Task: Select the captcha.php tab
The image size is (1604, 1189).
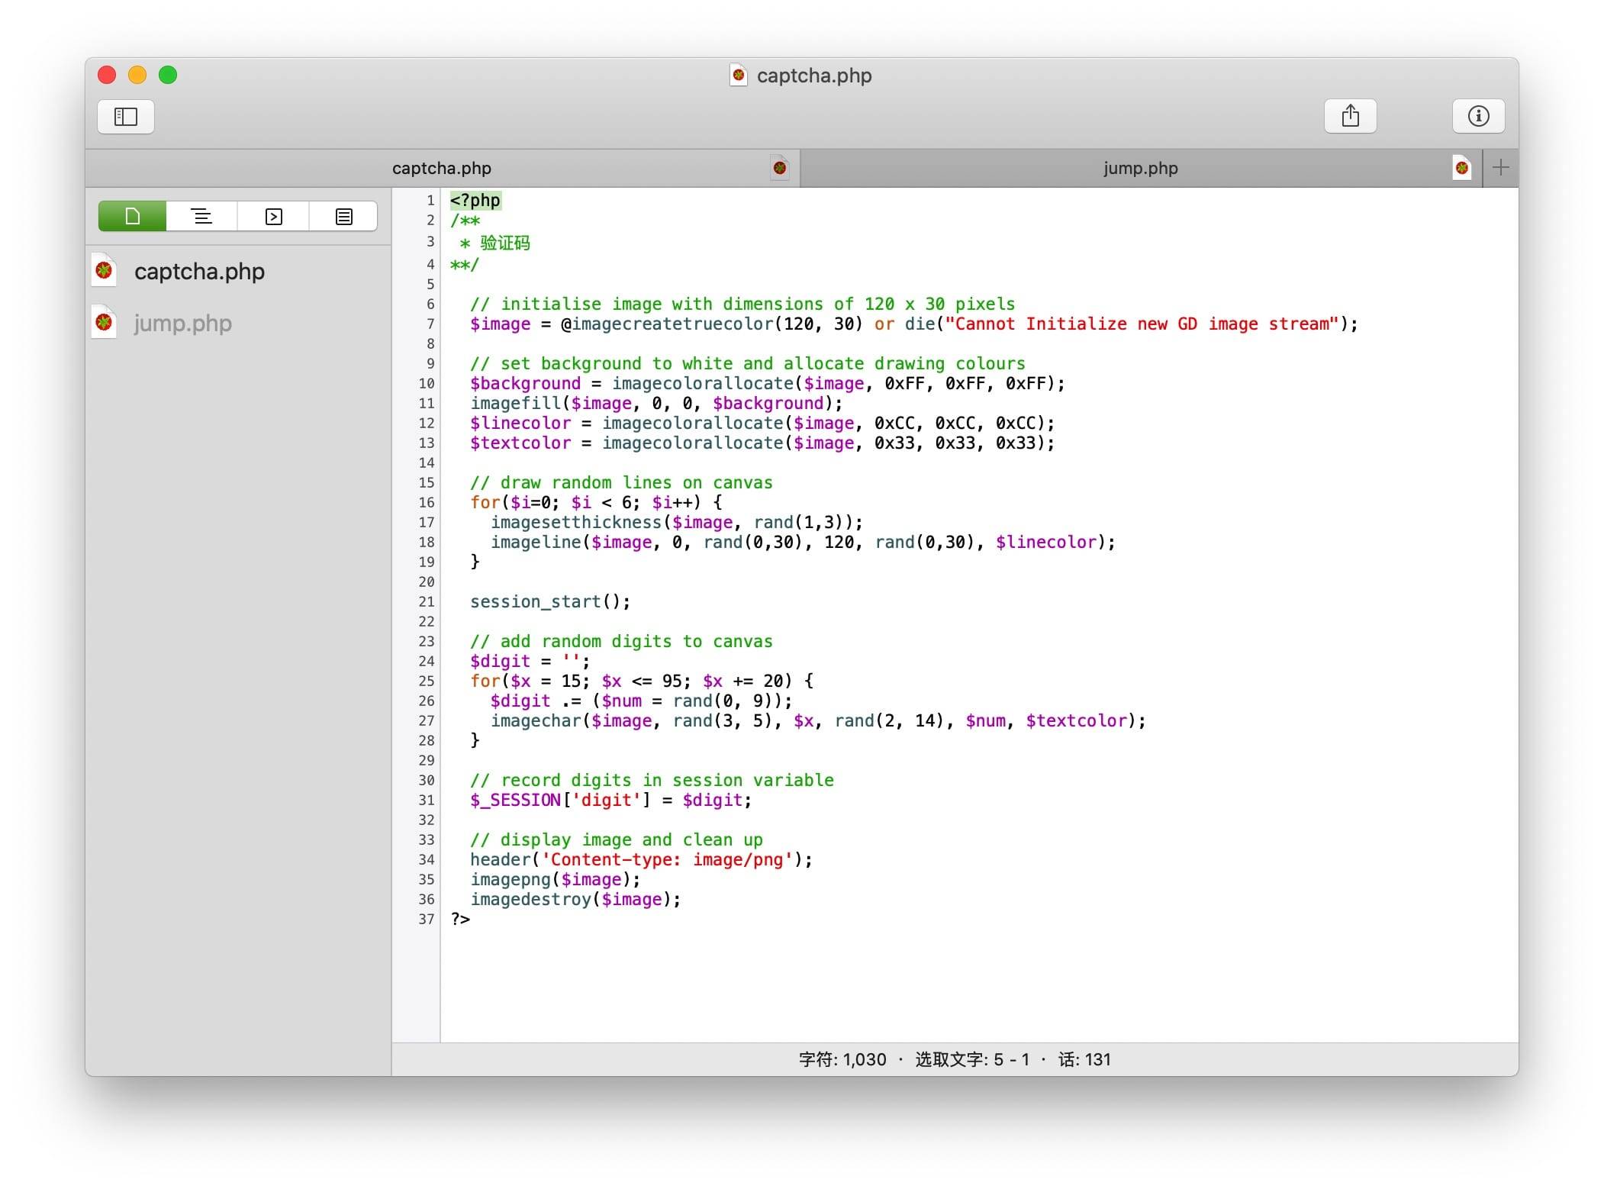Action: click(441, 169)
